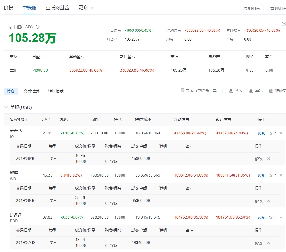286x252 pixels.
Task: Open the help question mark icon
Action: click(284, 24)
